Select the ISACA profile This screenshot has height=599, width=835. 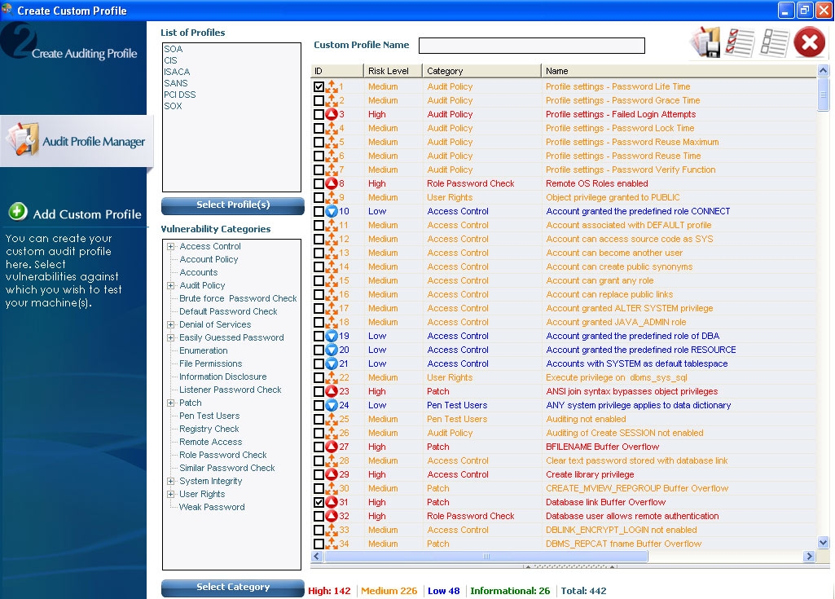click(x=177, y=72)
